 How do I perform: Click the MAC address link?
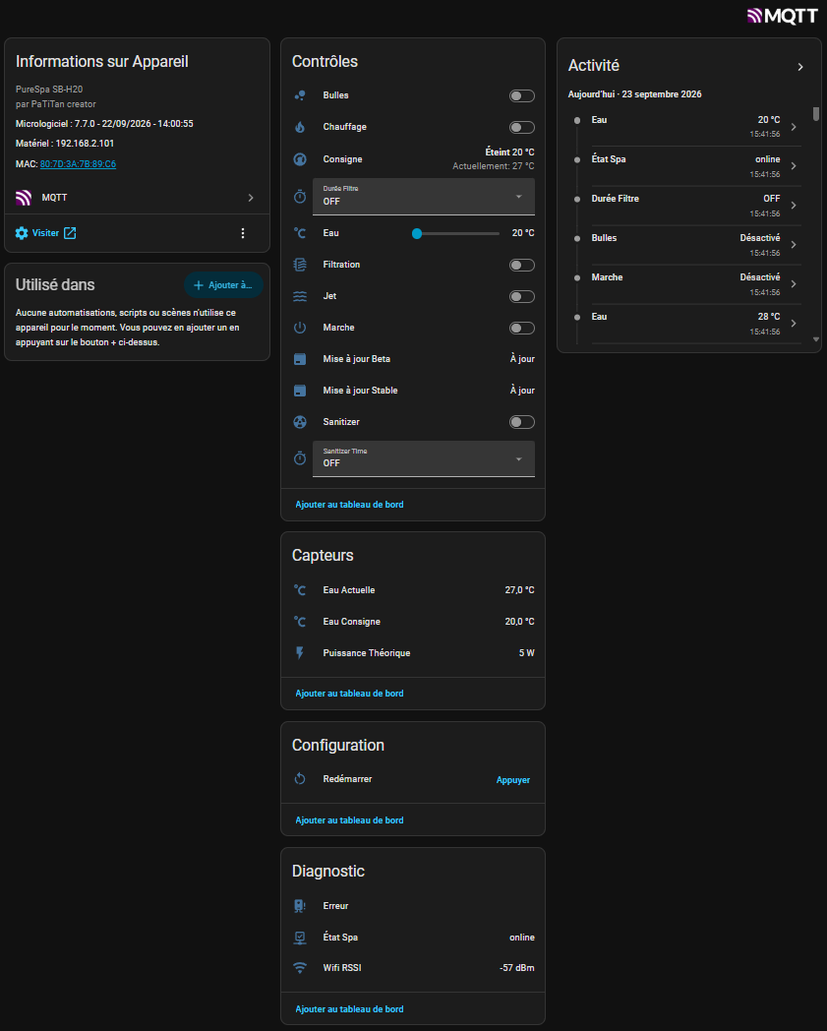tap(78, 163)
